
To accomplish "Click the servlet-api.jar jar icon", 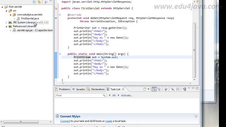I will click(14, 30).
